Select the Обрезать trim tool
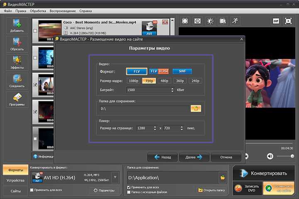The height and width of the screenshot is (199, 299). coord(17,44)
